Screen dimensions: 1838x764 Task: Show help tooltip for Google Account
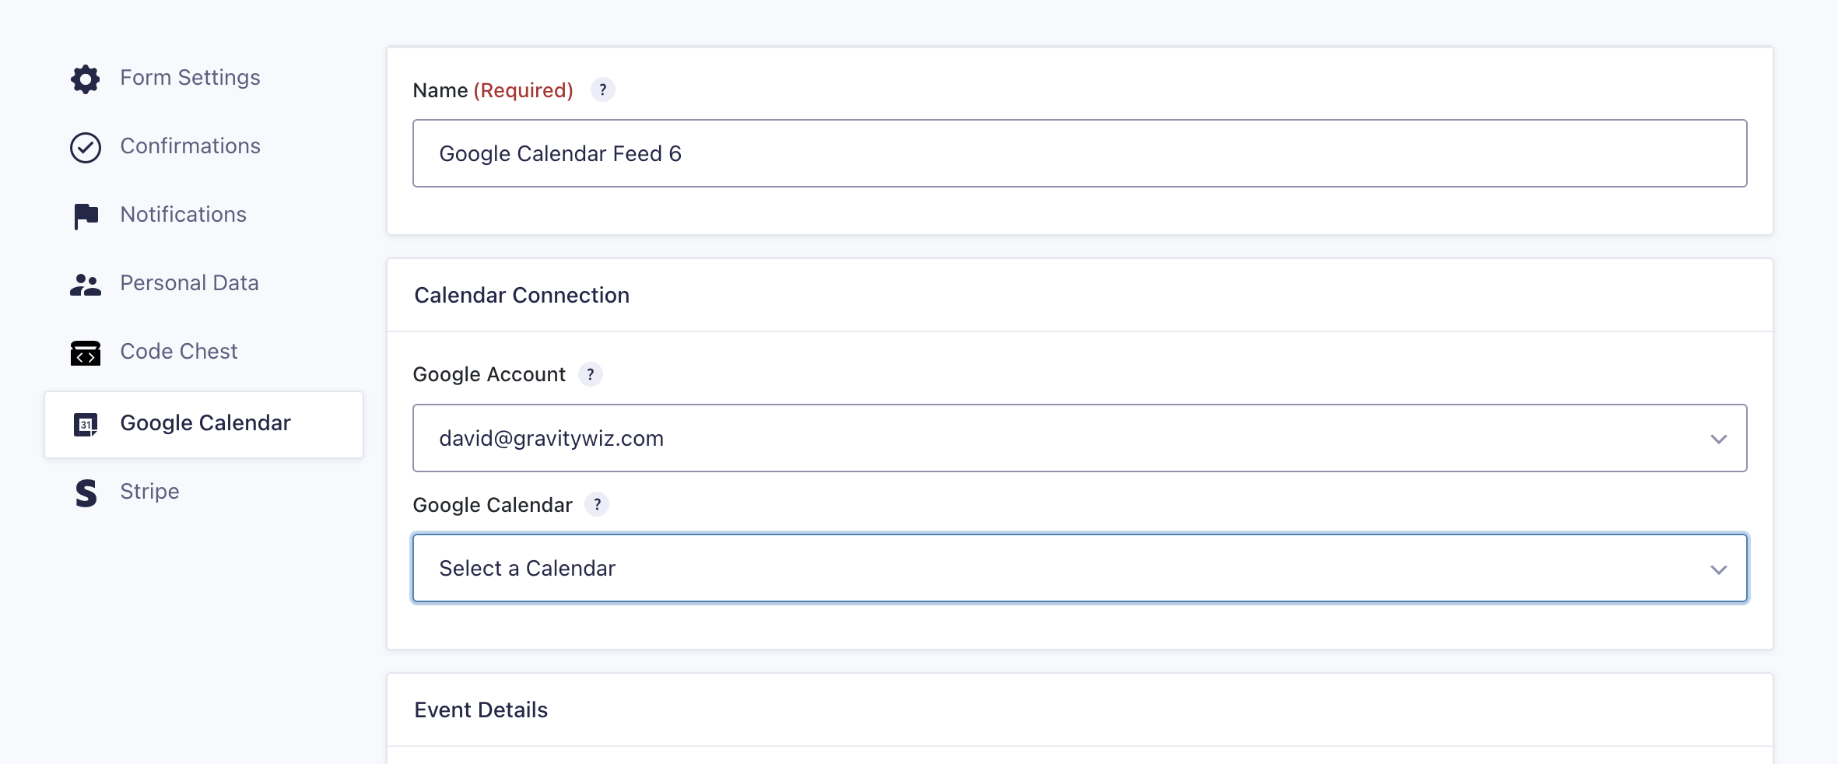[591, 375]
